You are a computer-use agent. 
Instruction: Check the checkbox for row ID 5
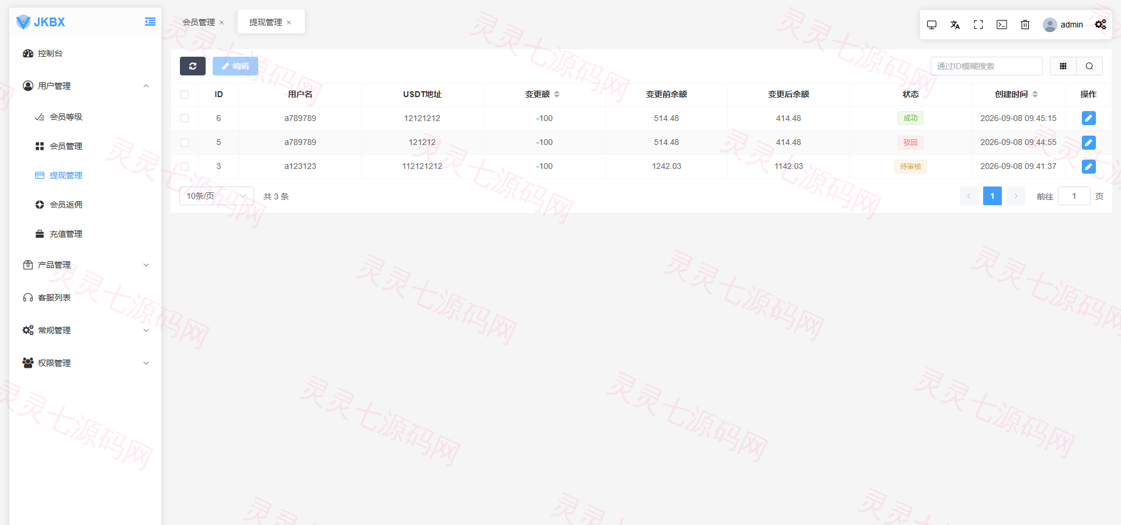(185, 142)
